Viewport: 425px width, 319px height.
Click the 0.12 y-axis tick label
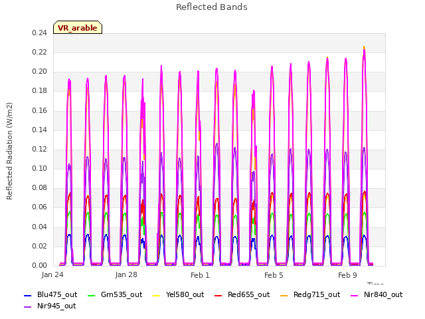tap(40, 149)
